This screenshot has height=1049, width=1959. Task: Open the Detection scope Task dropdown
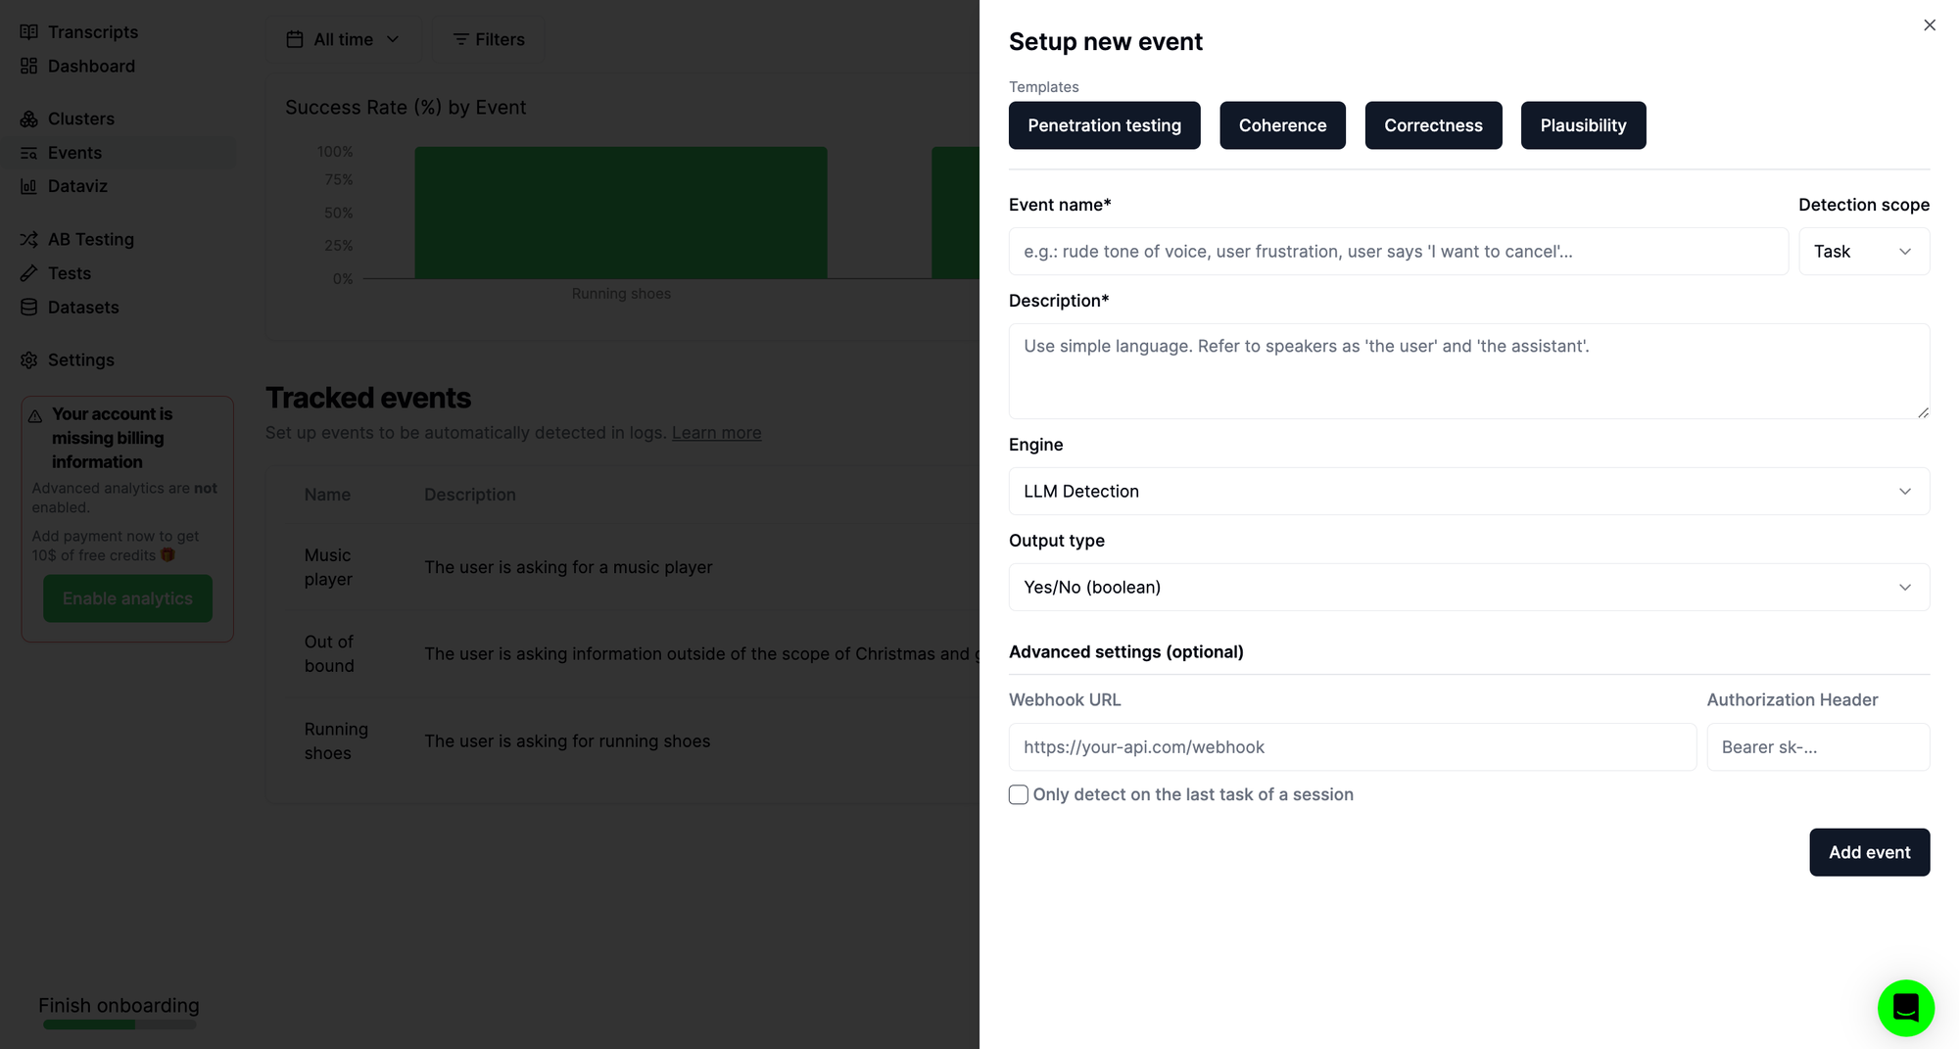coord(1864,252)
